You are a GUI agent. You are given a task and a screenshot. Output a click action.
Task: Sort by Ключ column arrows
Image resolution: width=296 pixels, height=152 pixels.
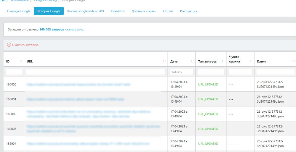[x=293, y=62]
